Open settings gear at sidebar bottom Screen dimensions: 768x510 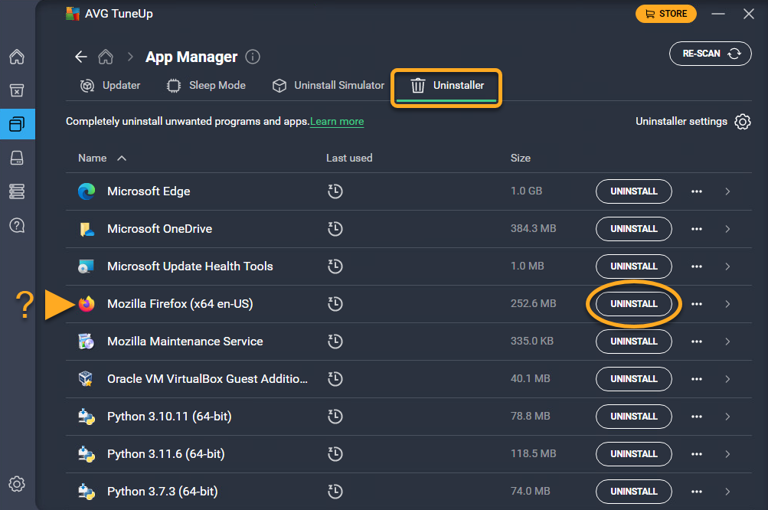click(x=17, y=484)
